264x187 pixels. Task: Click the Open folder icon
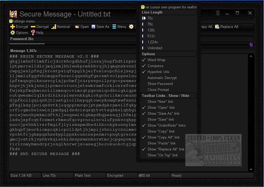point(77,27)
